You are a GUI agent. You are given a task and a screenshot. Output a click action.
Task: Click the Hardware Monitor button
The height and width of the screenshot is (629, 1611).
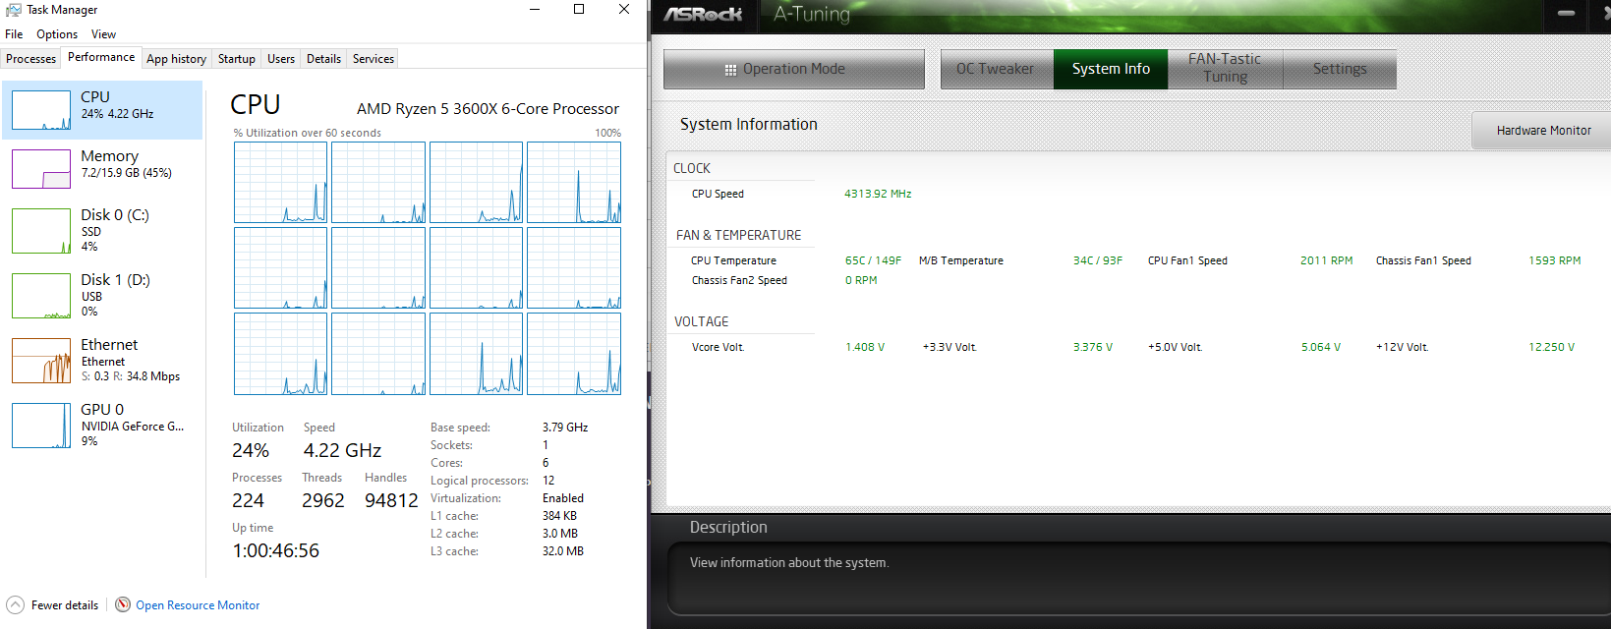(1543, 130)
